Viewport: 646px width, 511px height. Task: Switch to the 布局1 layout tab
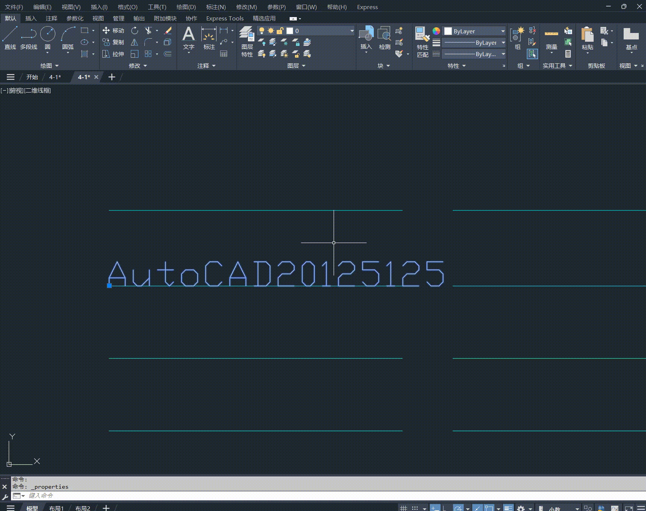(56, 508)
